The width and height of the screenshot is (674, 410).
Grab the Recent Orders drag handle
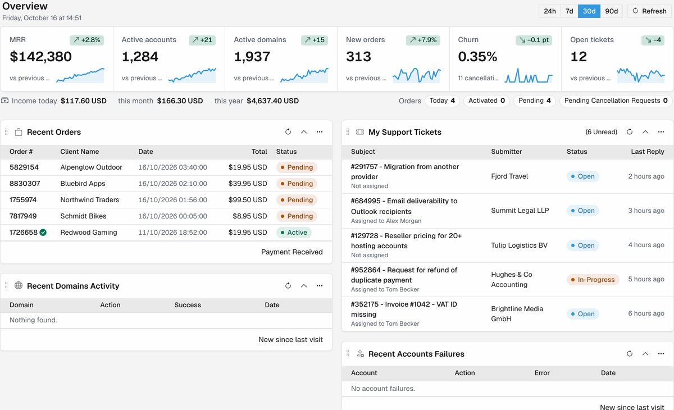[7, 132]
